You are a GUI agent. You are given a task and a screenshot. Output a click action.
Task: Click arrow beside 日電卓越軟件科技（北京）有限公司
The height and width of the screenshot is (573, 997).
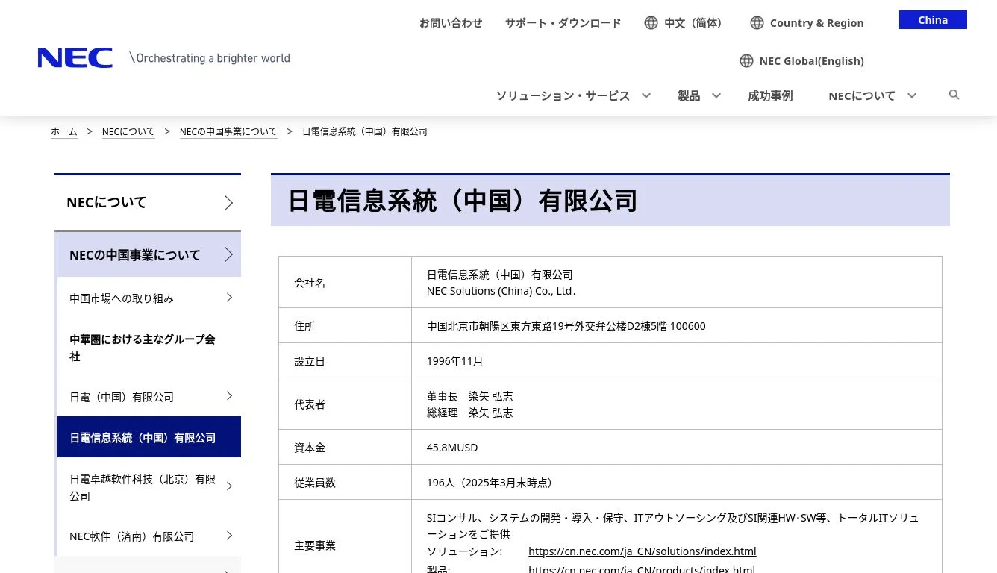tap(229, 486)
